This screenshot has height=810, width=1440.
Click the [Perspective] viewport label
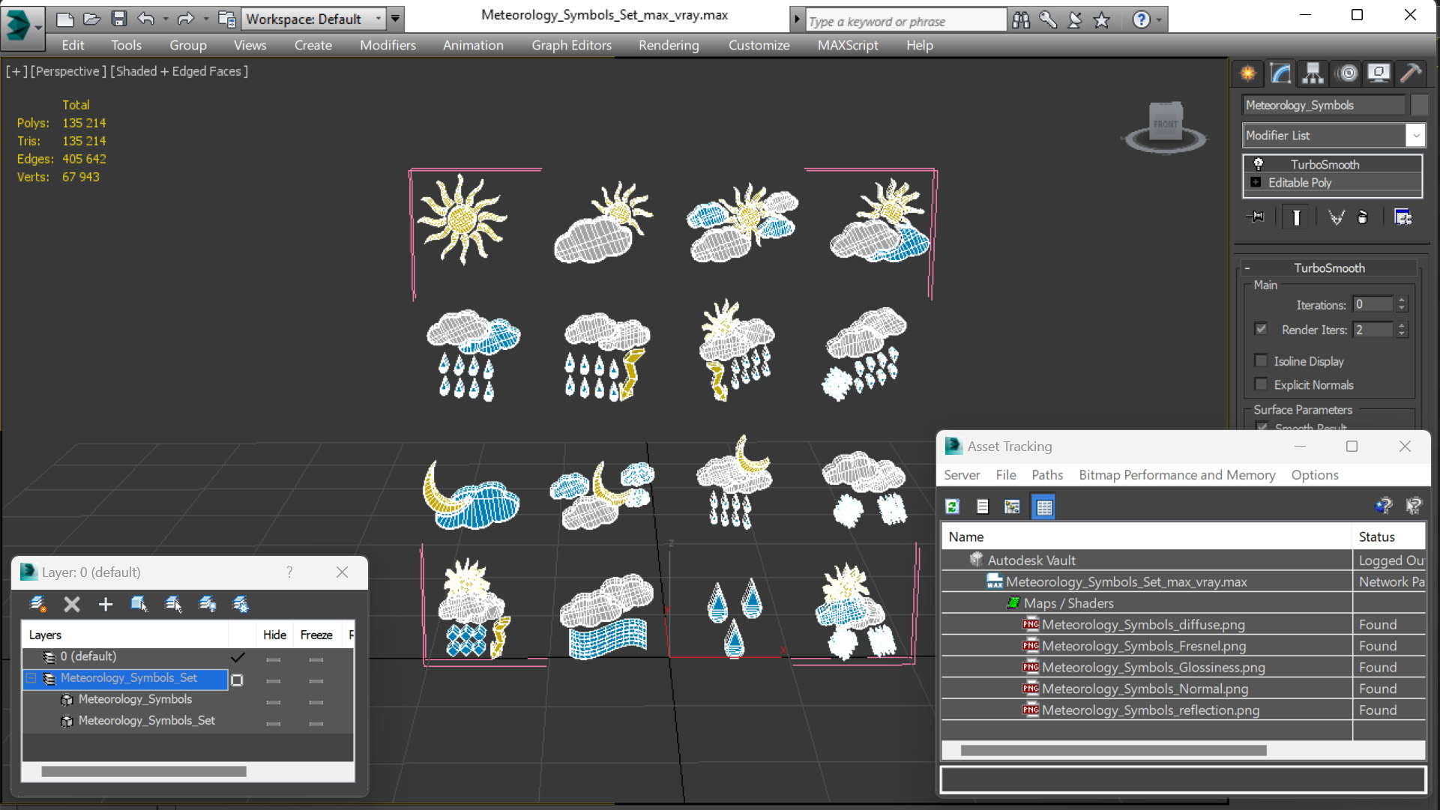[68, 71]
